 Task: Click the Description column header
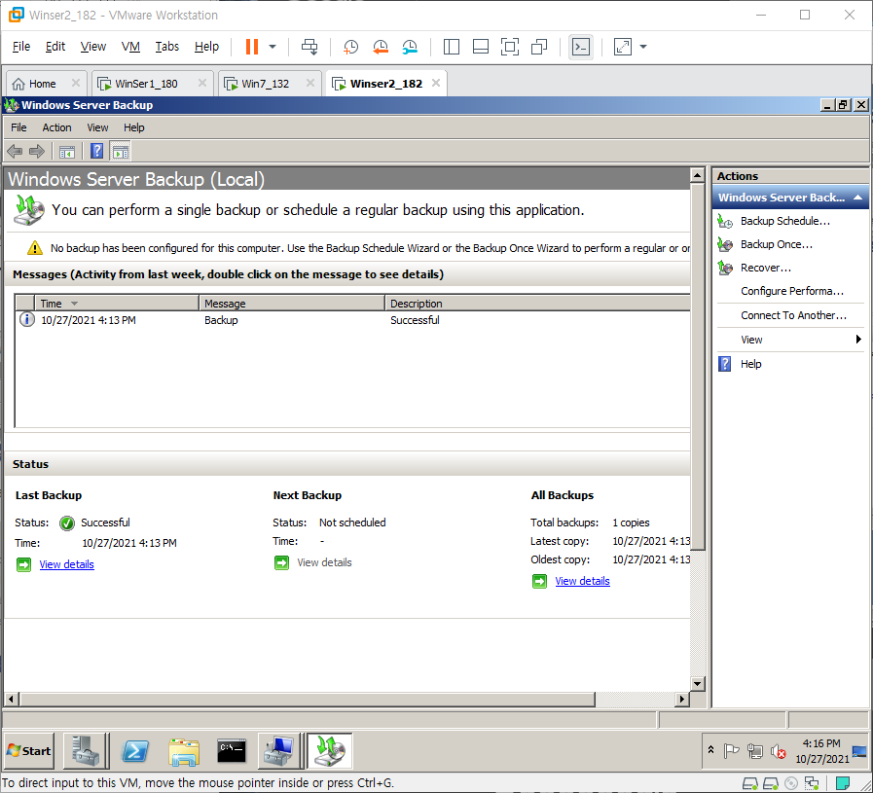point(538,304)
